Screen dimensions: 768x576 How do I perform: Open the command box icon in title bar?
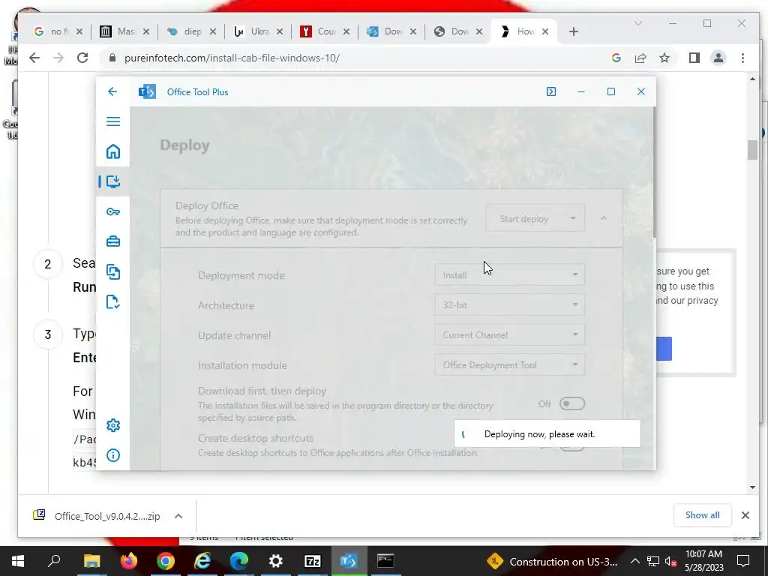point(551,91)
